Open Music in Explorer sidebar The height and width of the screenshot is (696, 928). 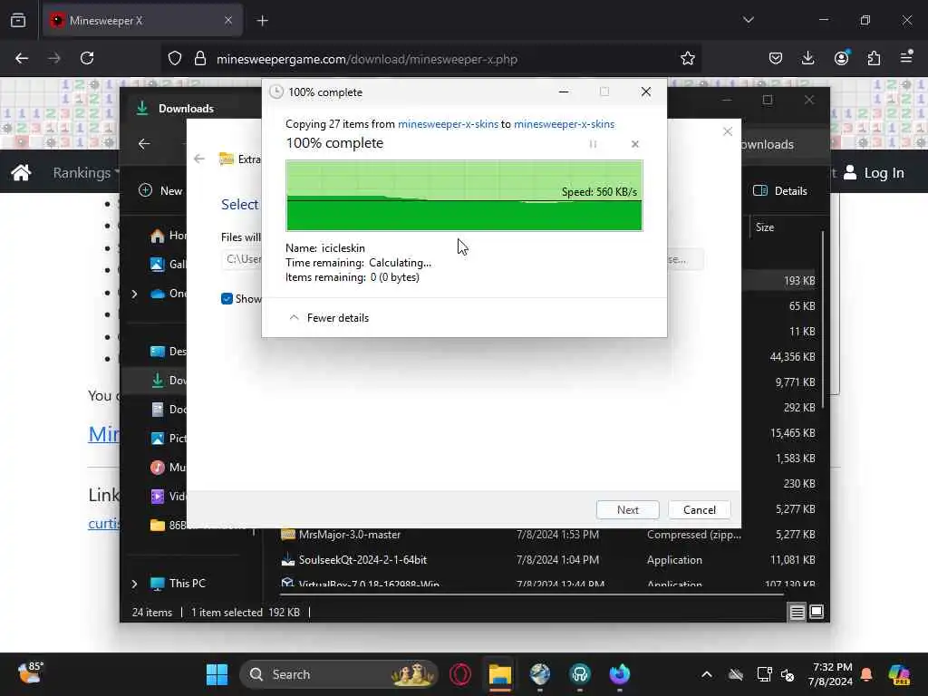168,467
